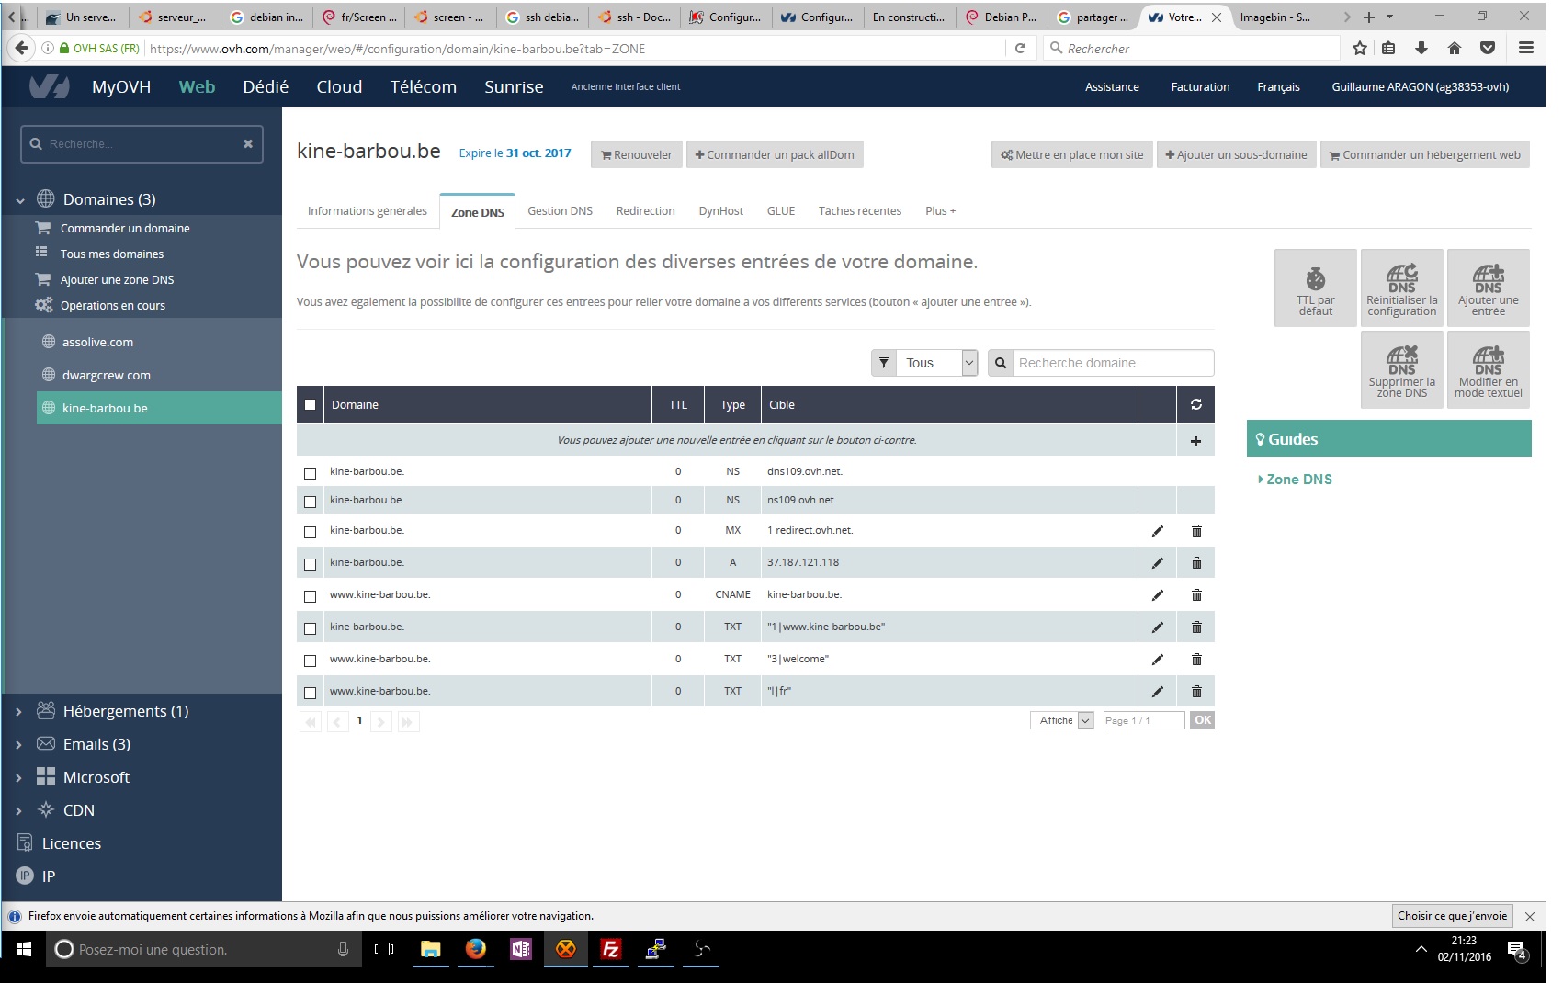Edit the TXT "3|welcome" record

coord(1157,659)
